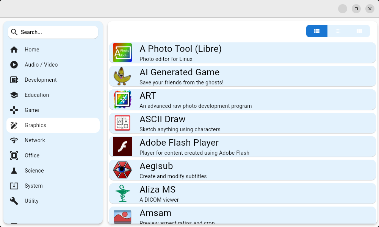
Task: Open the System category
Action: click(53, 186)
